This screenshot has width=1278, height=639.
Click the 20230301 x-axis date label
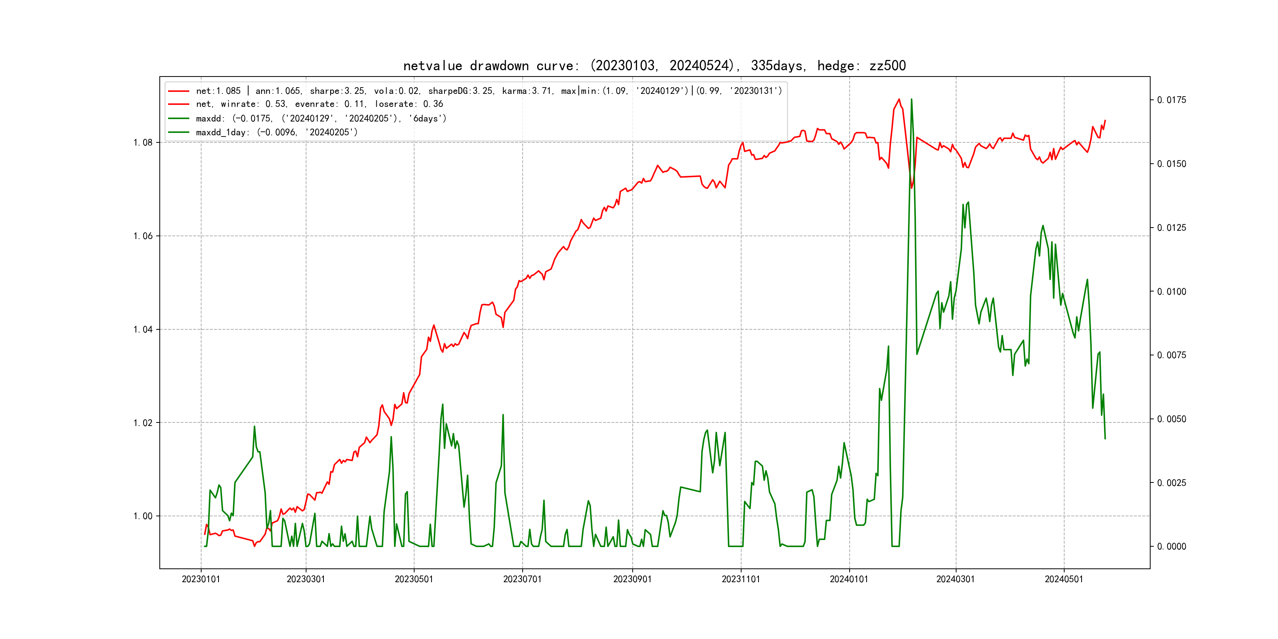pyautogui.click(x=306, y=579)
